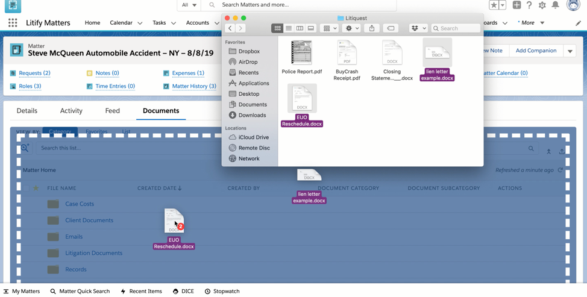Click Finder Edit Tags toolbar icon

tap(391, 28)
